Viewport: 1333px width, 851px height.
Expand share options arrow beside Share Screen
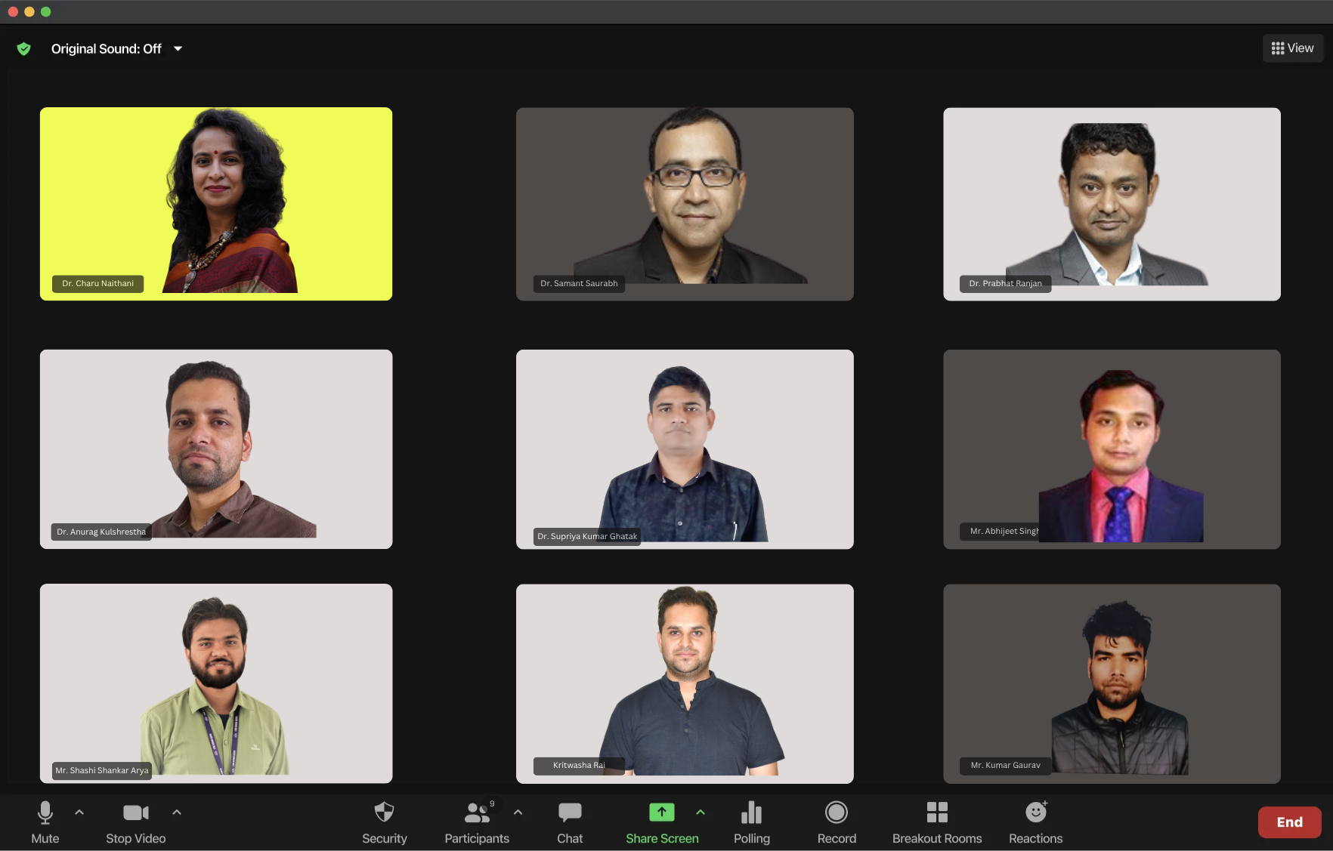701,812
